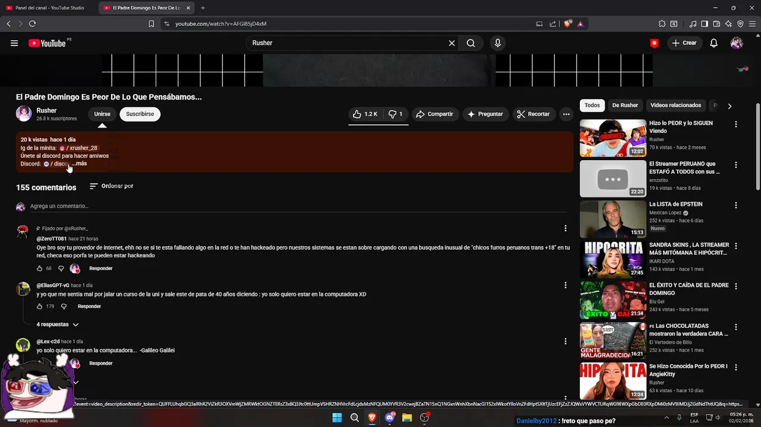Open the notifications bell
The image size is (761, 427).
coord(714,43)
